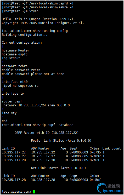Click the iyunv.com watermark logo
The image size is (124, 195).
(110, 188)
